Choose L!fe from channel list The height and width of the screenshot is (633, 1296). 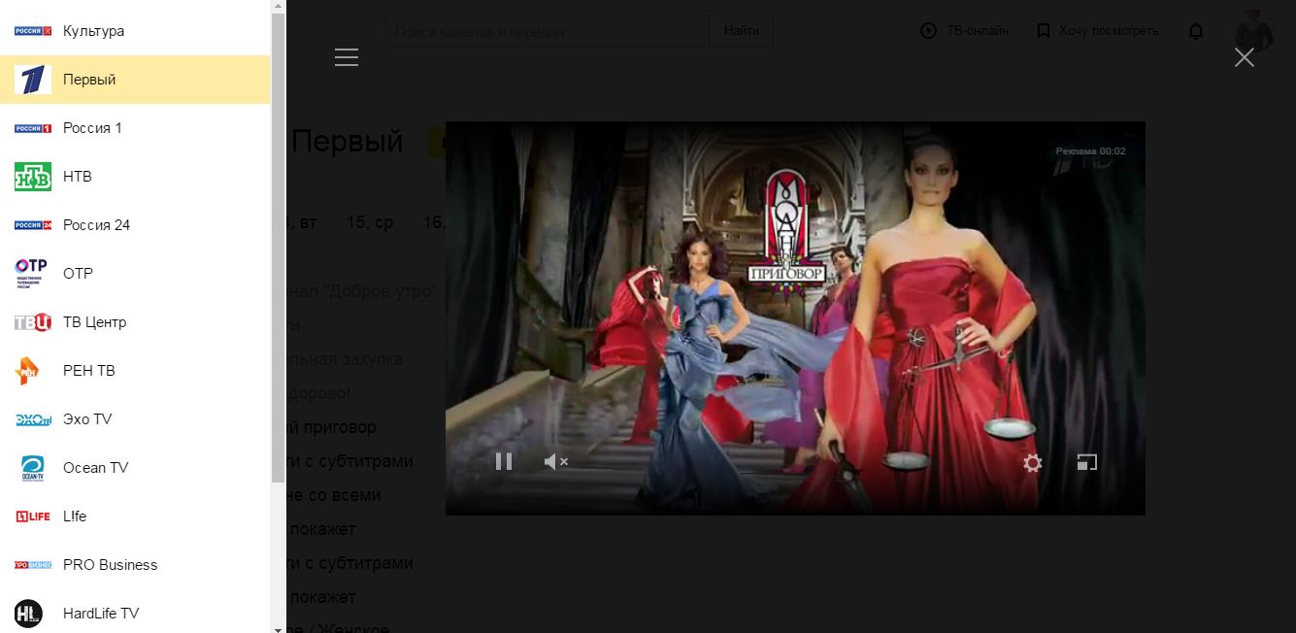click(135, 516)
